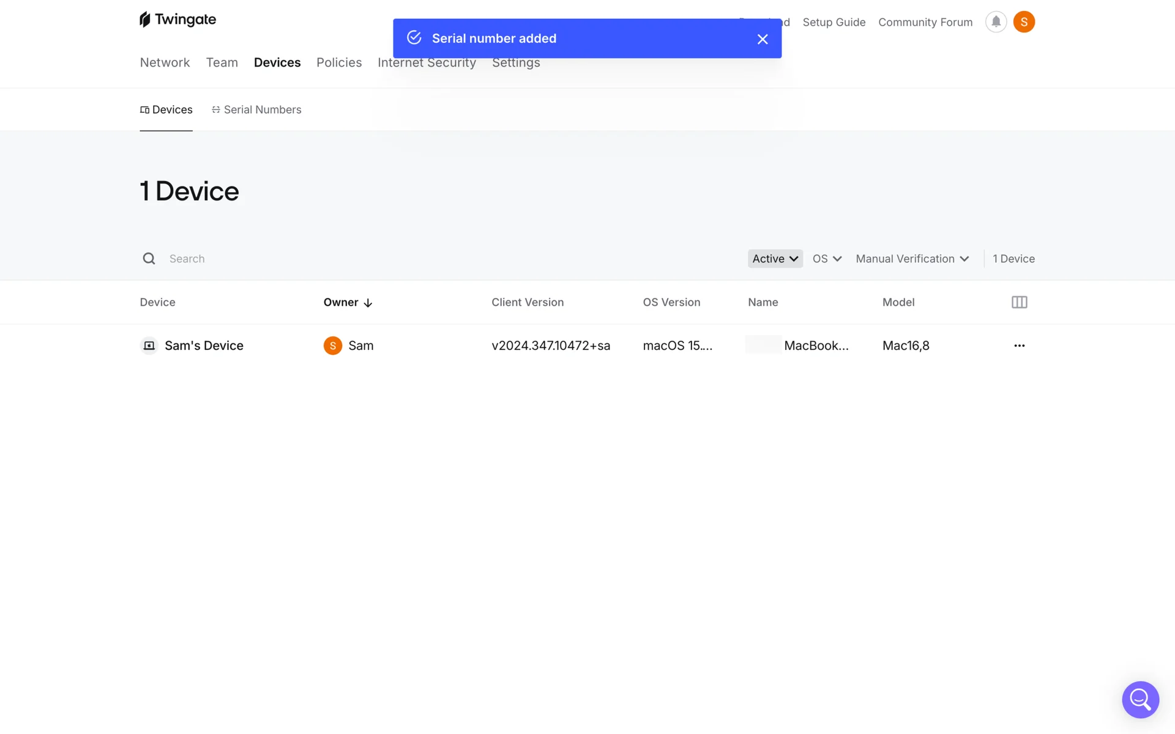Open the Setup Guide link
Screen dimensions: 1175x734
(834, 22)
